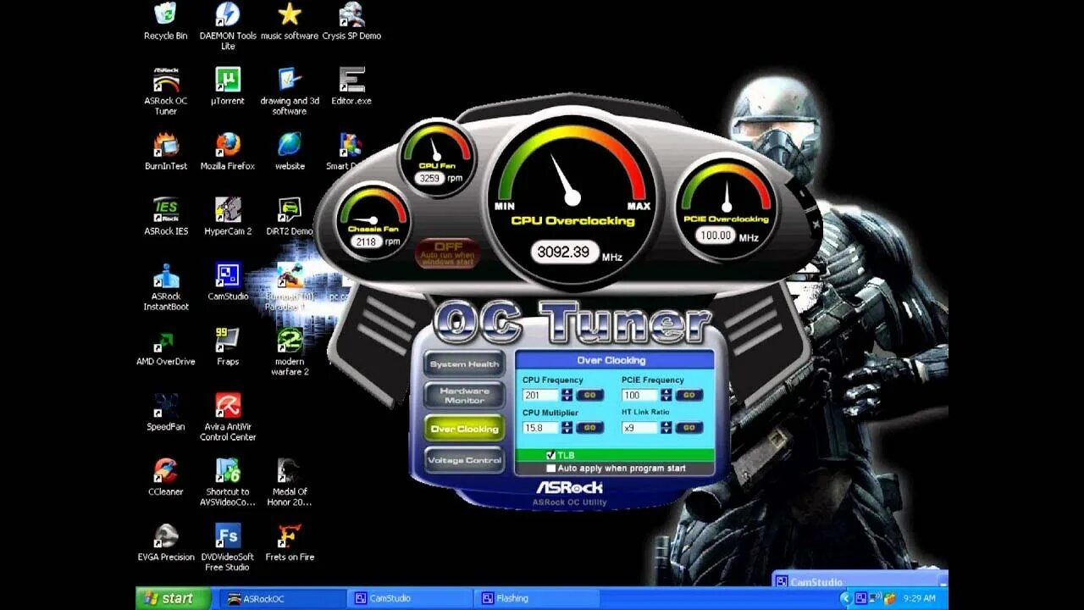Click the CPU Fan 3259 rpm readout

pos(430,179)
